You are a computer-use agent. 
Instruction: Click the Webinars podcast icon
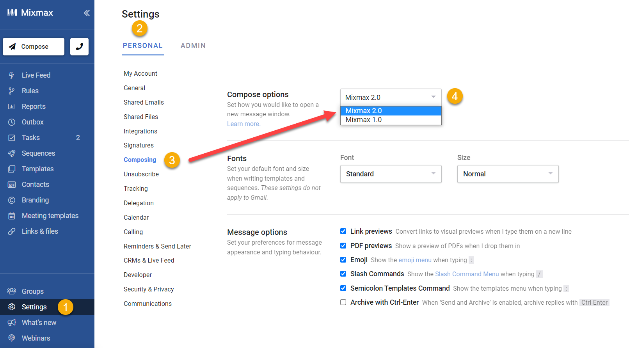tap(12, 338)
